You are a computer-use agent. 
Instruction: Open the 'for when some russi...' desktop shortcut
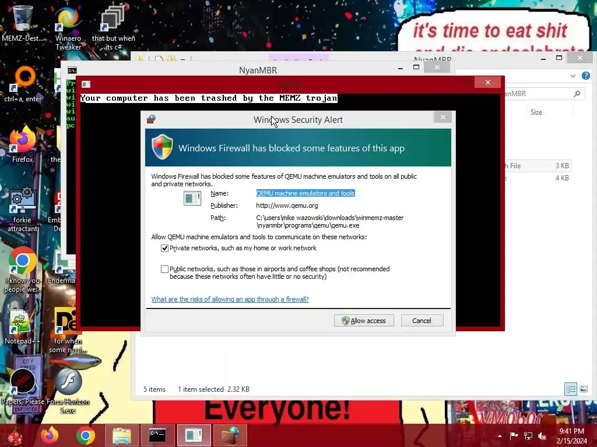(68, 331)
